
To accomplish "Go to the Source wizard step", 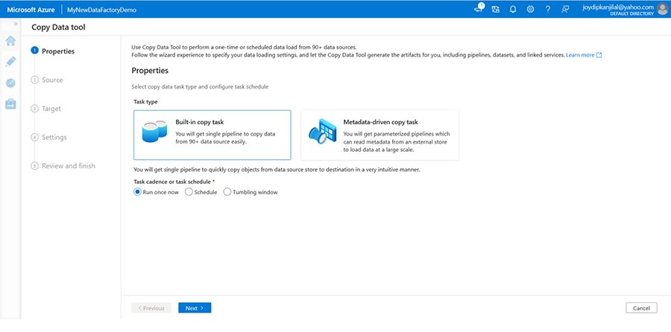I will click(52, 80).
